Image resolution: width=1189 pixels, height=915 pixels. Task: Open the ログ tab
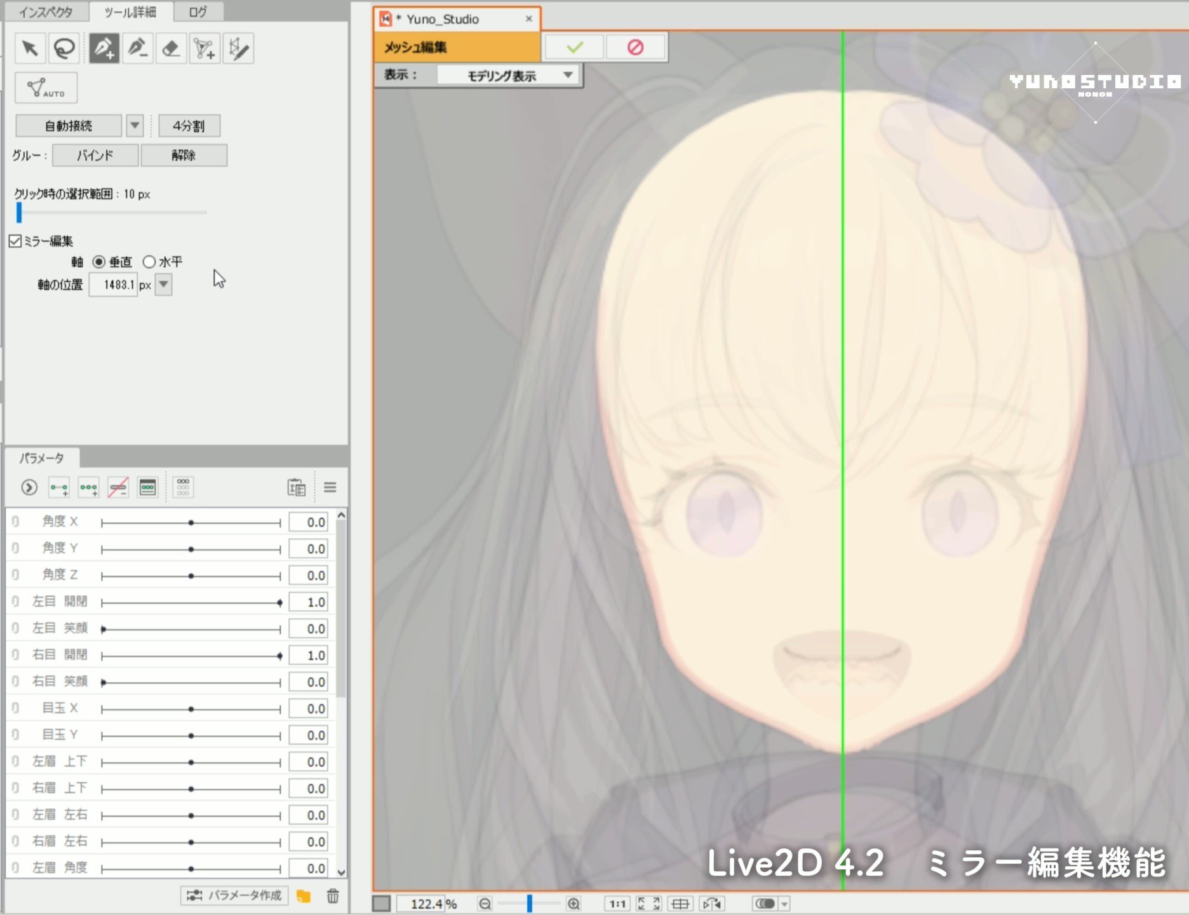click(197, 11)
